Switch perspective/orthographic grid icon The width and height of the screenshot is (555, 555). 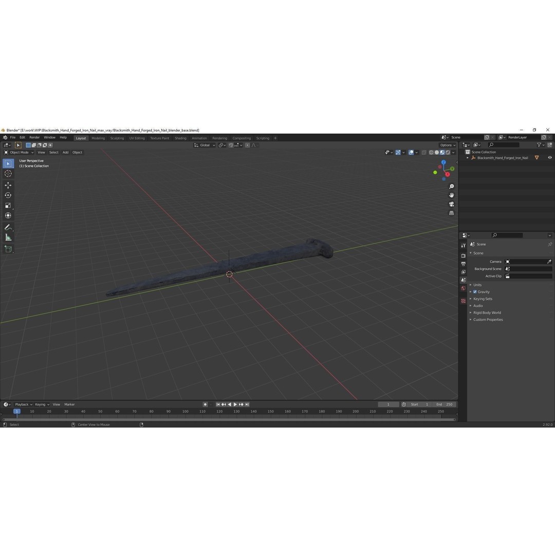(x=451, y=213)
